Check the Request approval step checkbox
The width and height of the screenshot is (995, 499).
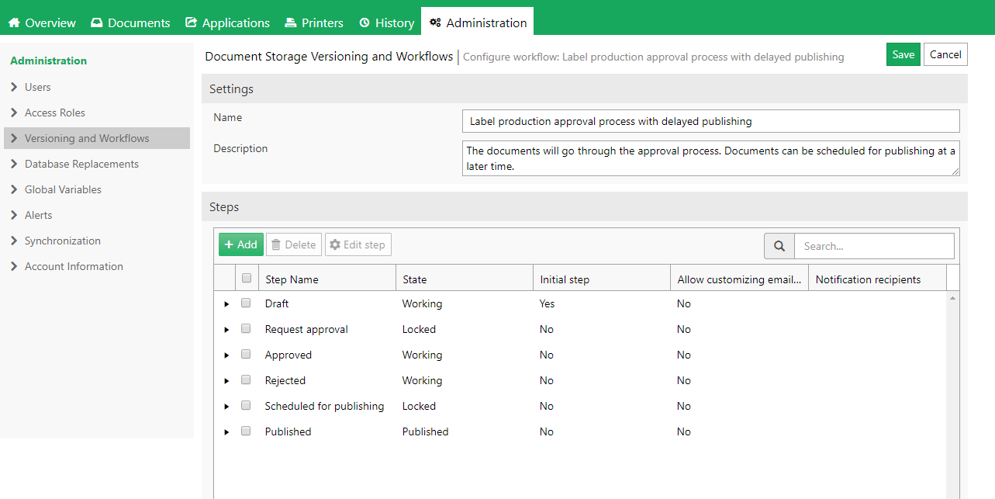(246, 328)
